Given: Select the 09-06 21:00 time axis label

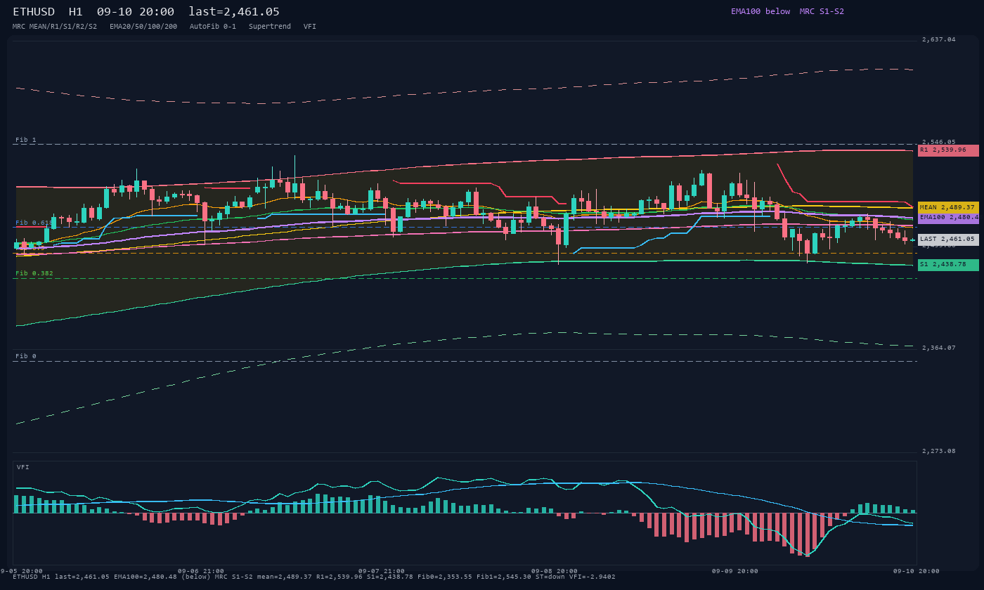Looking at the screenshot, I should tap(201, 571).
